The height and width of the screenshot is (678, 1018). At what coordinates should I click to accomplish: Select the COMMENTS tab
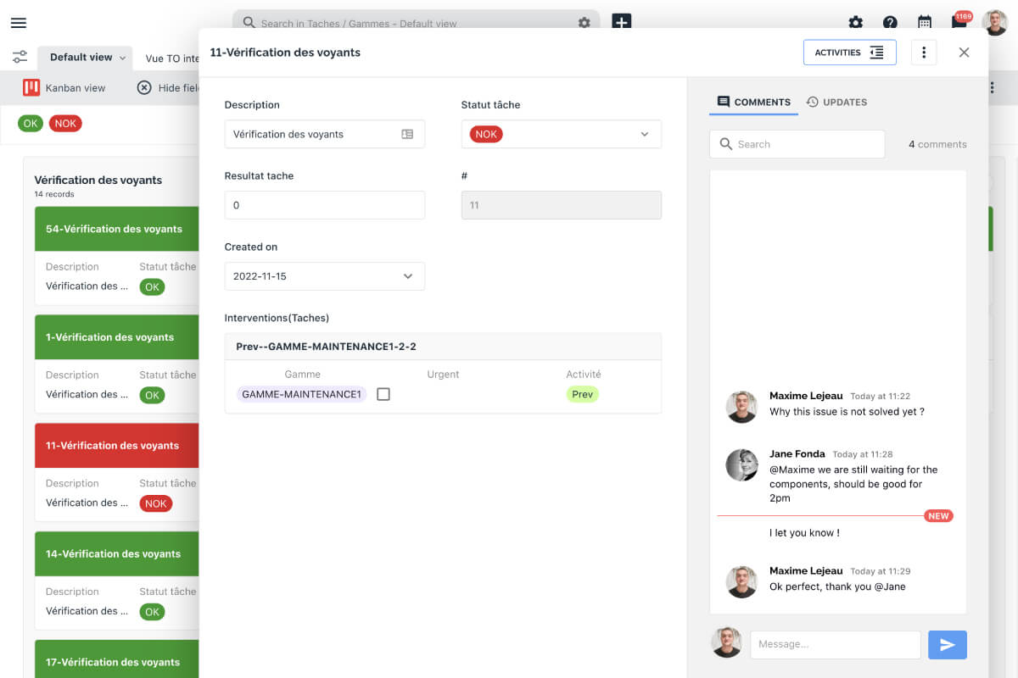(x=753, y=102)
